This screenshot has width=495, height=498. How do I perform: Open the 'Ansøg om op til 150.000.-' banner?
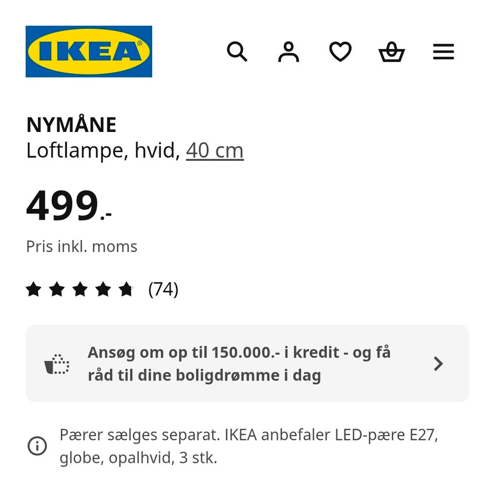239,363
